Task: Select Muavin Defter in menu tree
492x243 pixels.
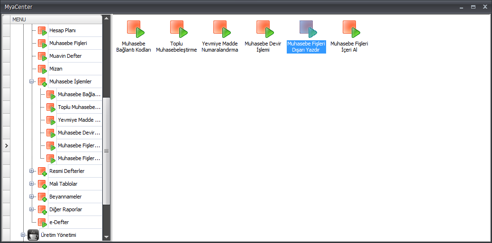Action: pyautogui.click(x=65, y=56)
